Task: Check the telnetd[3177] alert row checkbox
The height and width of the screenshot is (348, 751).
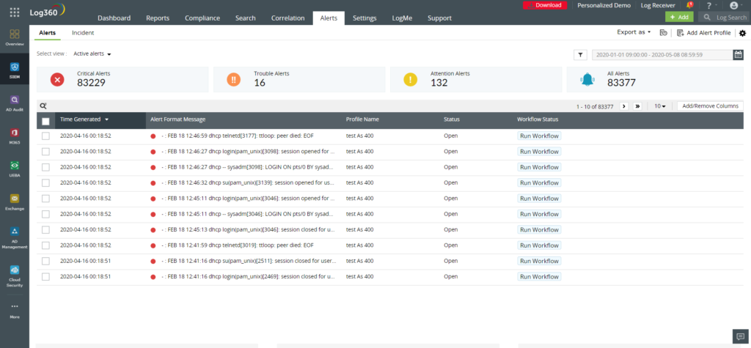Action: coord(45,136)
